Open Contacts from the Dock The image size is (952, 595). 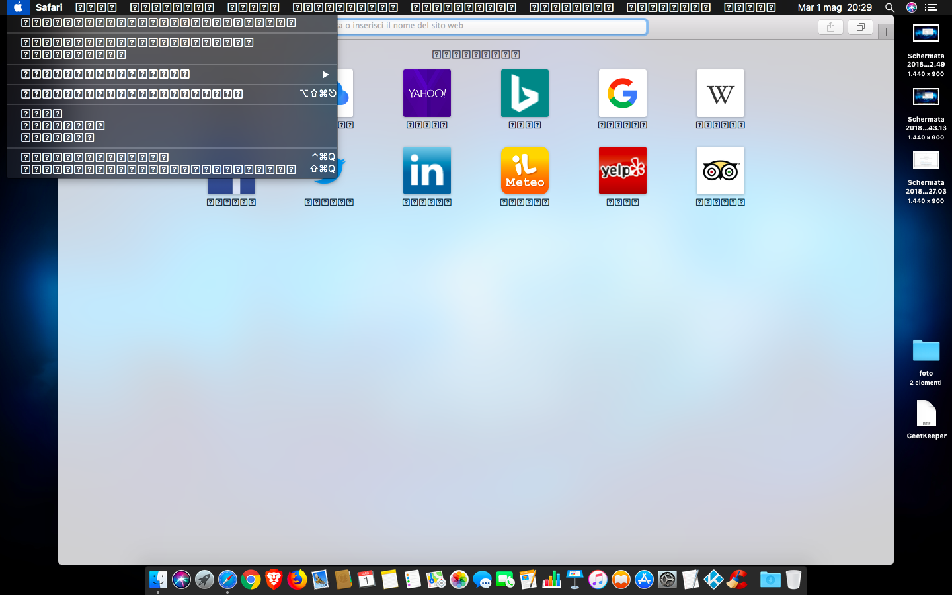point(343,580)
